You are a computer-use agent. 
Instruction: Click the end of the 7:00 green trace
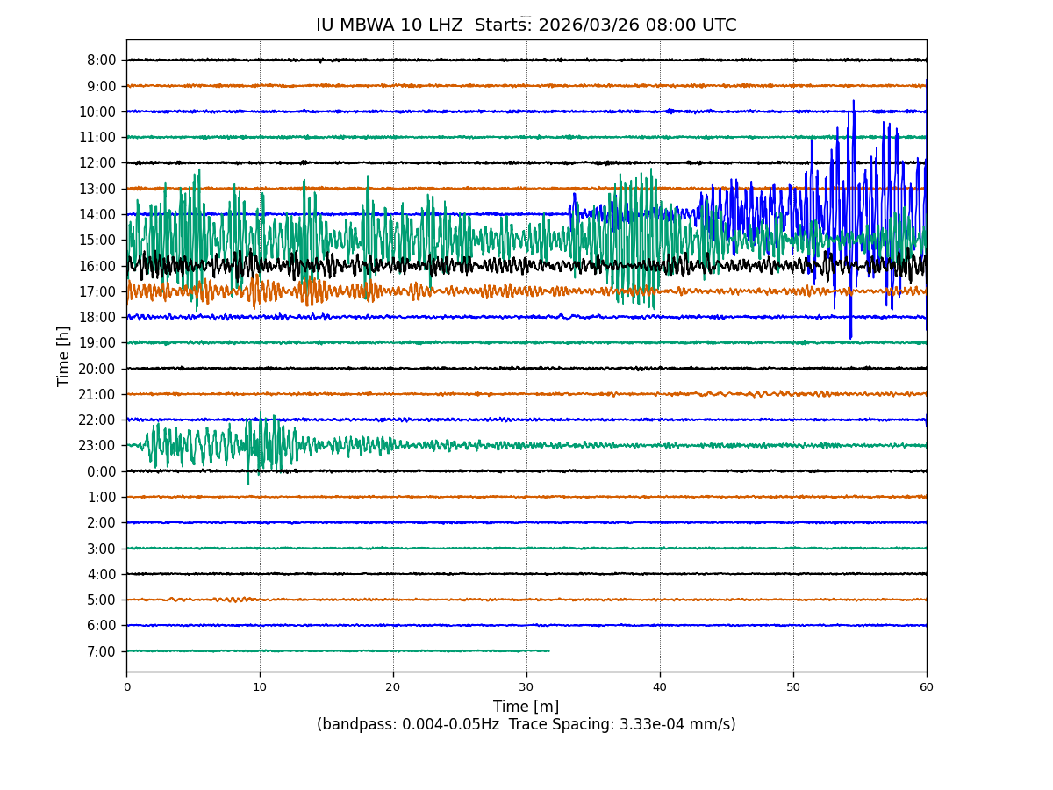click(549, 651)
